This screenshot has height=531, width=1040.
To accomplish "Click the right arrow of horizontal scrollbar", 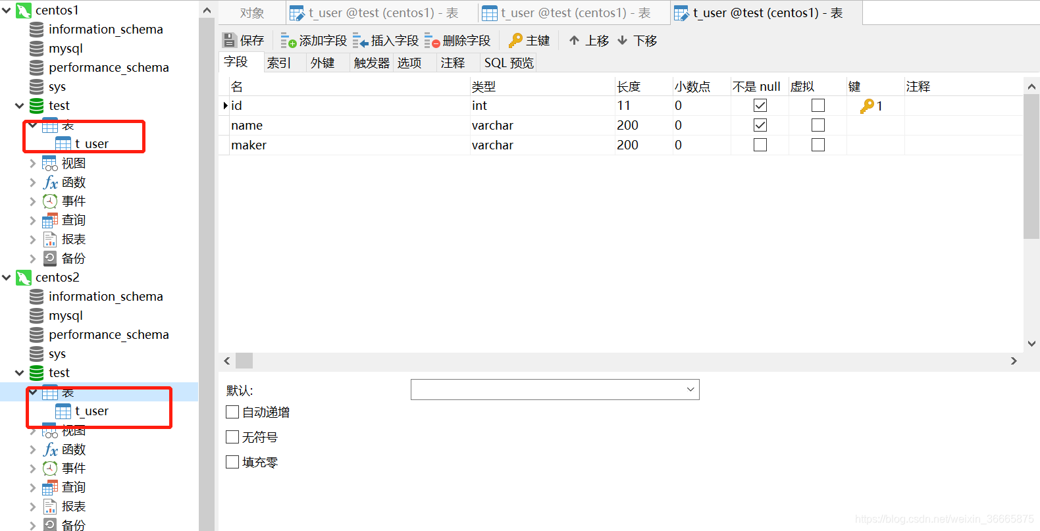I will [x=1014, y=361].
